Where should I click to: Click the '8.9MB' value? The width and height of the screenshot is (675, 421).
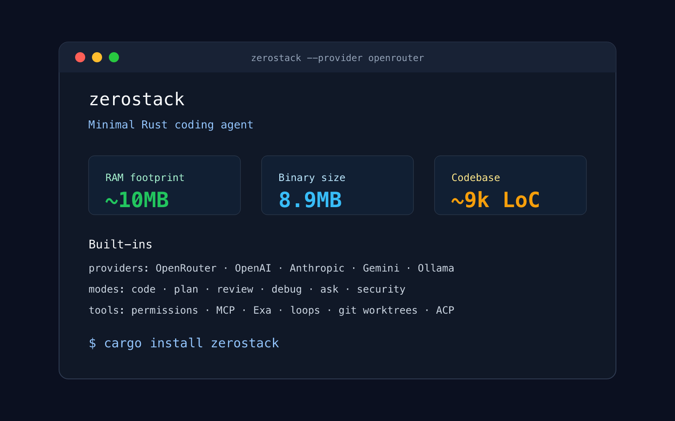310,200
